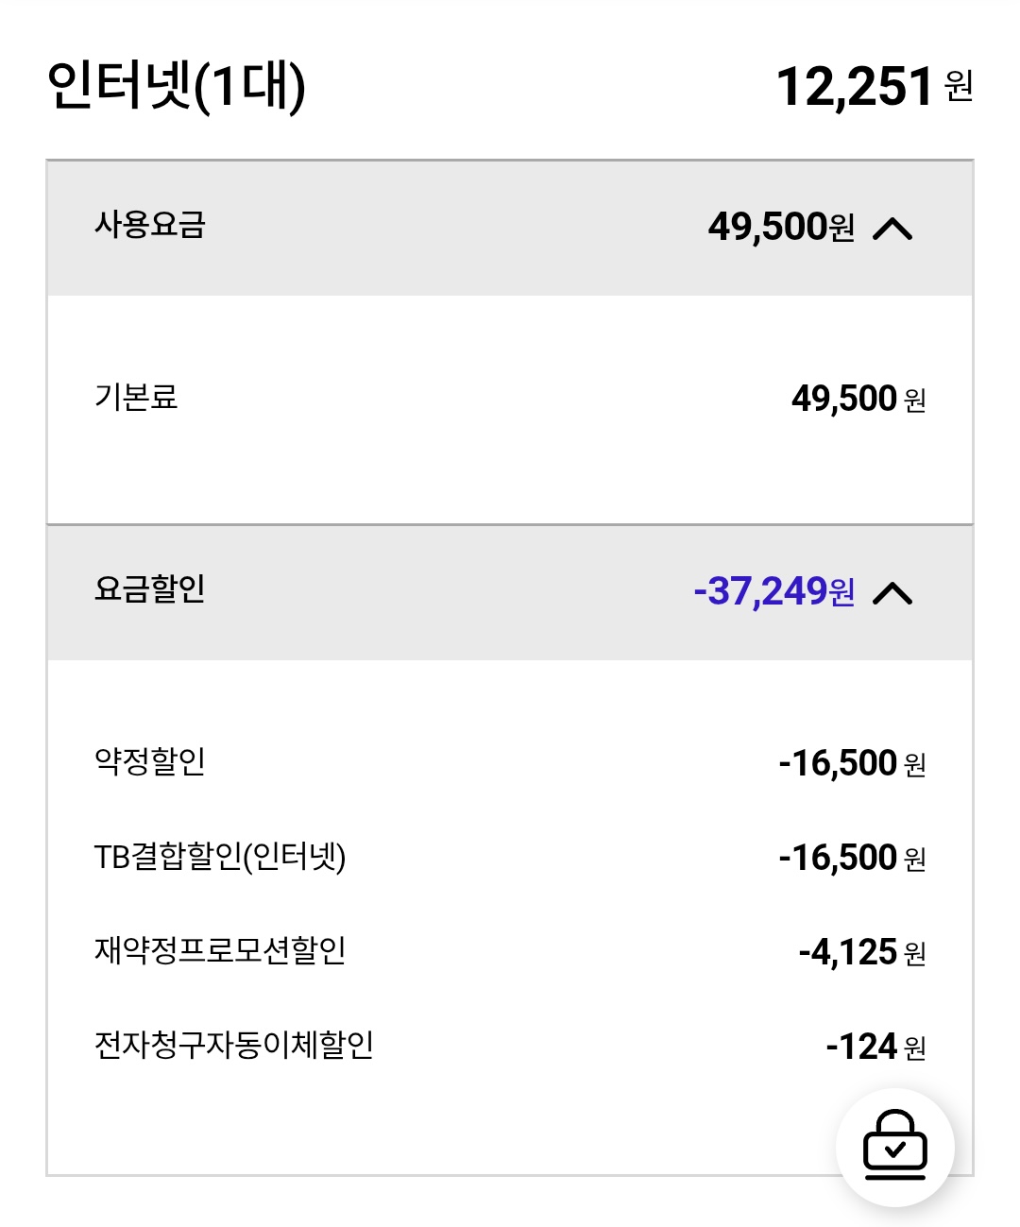Click the 기본료 amount 49,500원
Image resolution: width=1020 pixels, height=1227 pixels.
coord(858,399)
